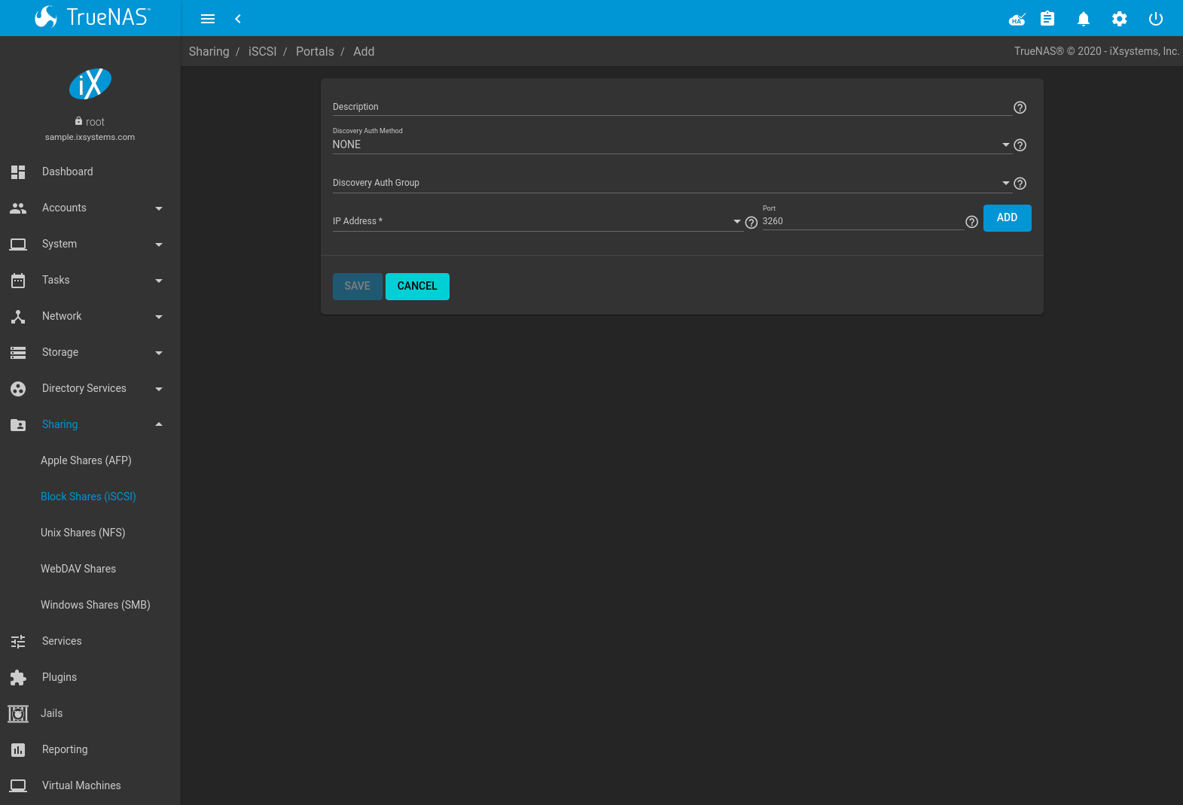Viewport: 1183px width, 805px height.
Task: Collapse sidebar with the back chevron
Action: pyautogui.click(x=238, y=19)
